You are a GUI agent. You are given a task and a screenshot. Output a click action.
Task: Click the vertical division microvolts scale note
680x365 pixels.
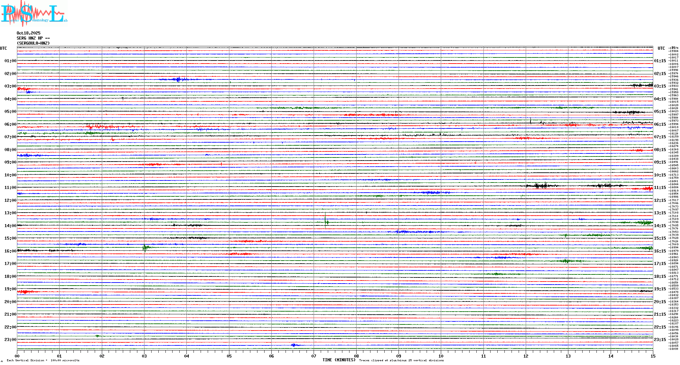click(43, 360)
